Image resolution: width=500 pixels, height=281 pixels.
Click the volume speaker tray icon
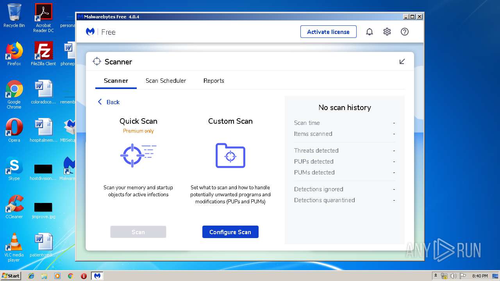[x=453, y=276]
